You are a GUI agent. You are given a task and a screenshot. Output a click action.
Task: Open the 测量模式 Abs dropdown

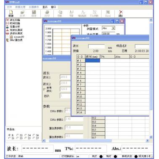click(113, 28)
